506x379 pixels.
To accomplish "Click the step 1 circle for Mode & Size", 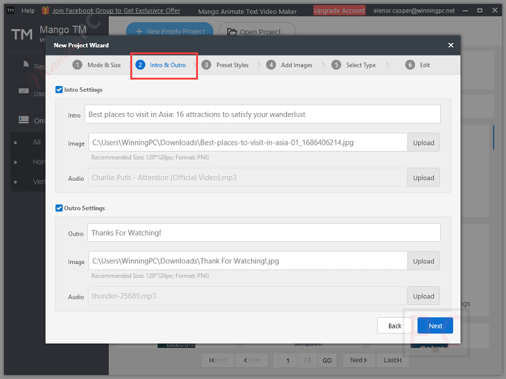I will 77,65.
